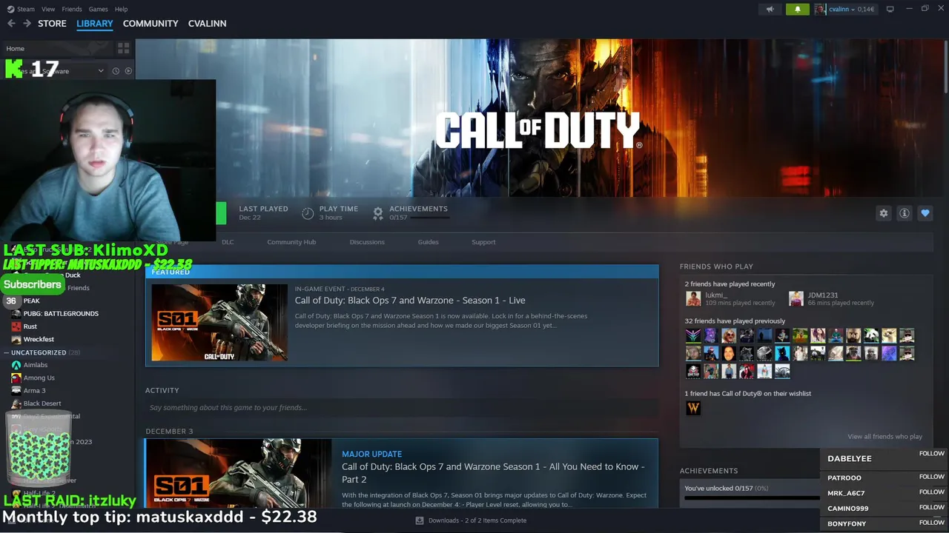949x533 pixels.
Task: Follow DABELYEE
Action: coord(931,454)
